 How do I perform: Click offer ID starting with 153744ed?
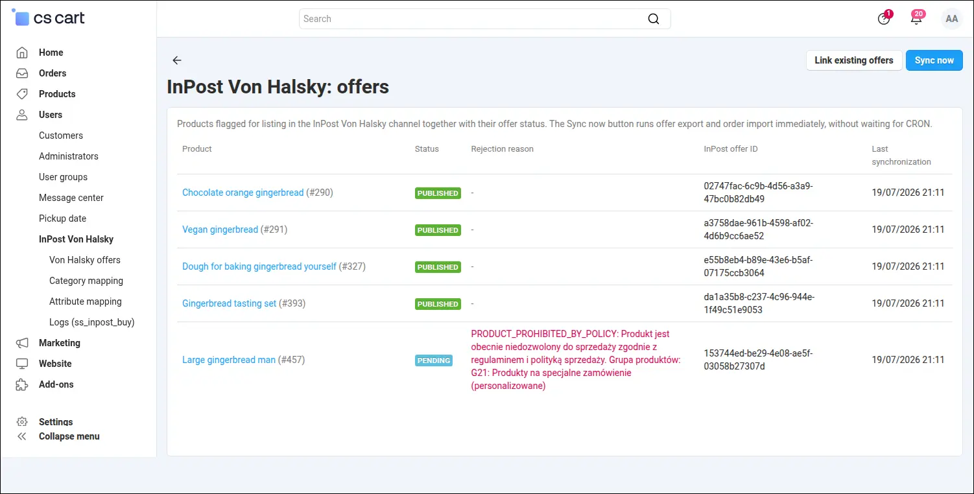(x=758, y=360)
